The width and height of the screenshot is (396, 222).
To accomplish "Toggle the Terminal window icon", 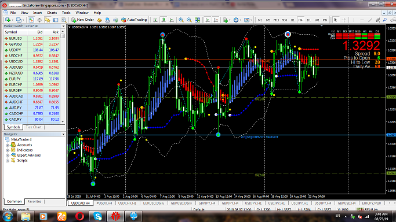I will click(56, 20).
